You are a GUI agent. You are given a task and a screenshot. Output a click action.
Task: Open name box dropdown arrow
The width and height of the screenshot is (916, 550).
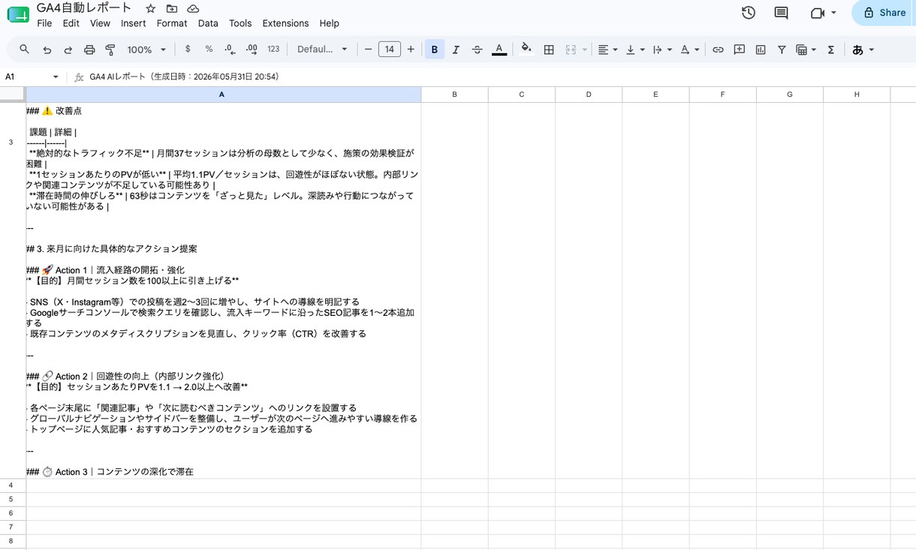[x=56, y=77]
